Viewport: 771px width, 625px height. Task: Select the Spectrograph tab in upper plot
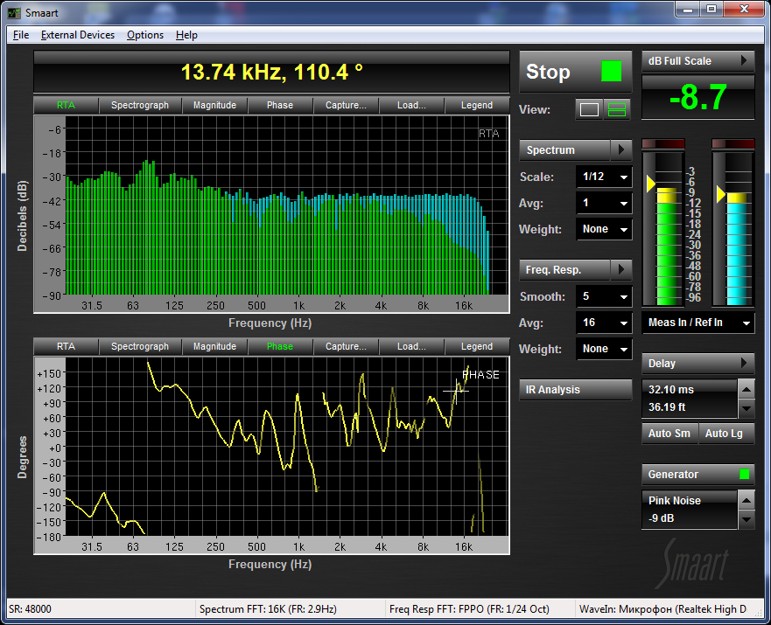click(140, 105)
